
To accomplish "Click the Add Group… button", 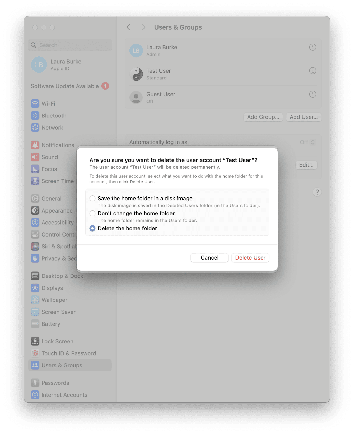I will coord(263,117).
